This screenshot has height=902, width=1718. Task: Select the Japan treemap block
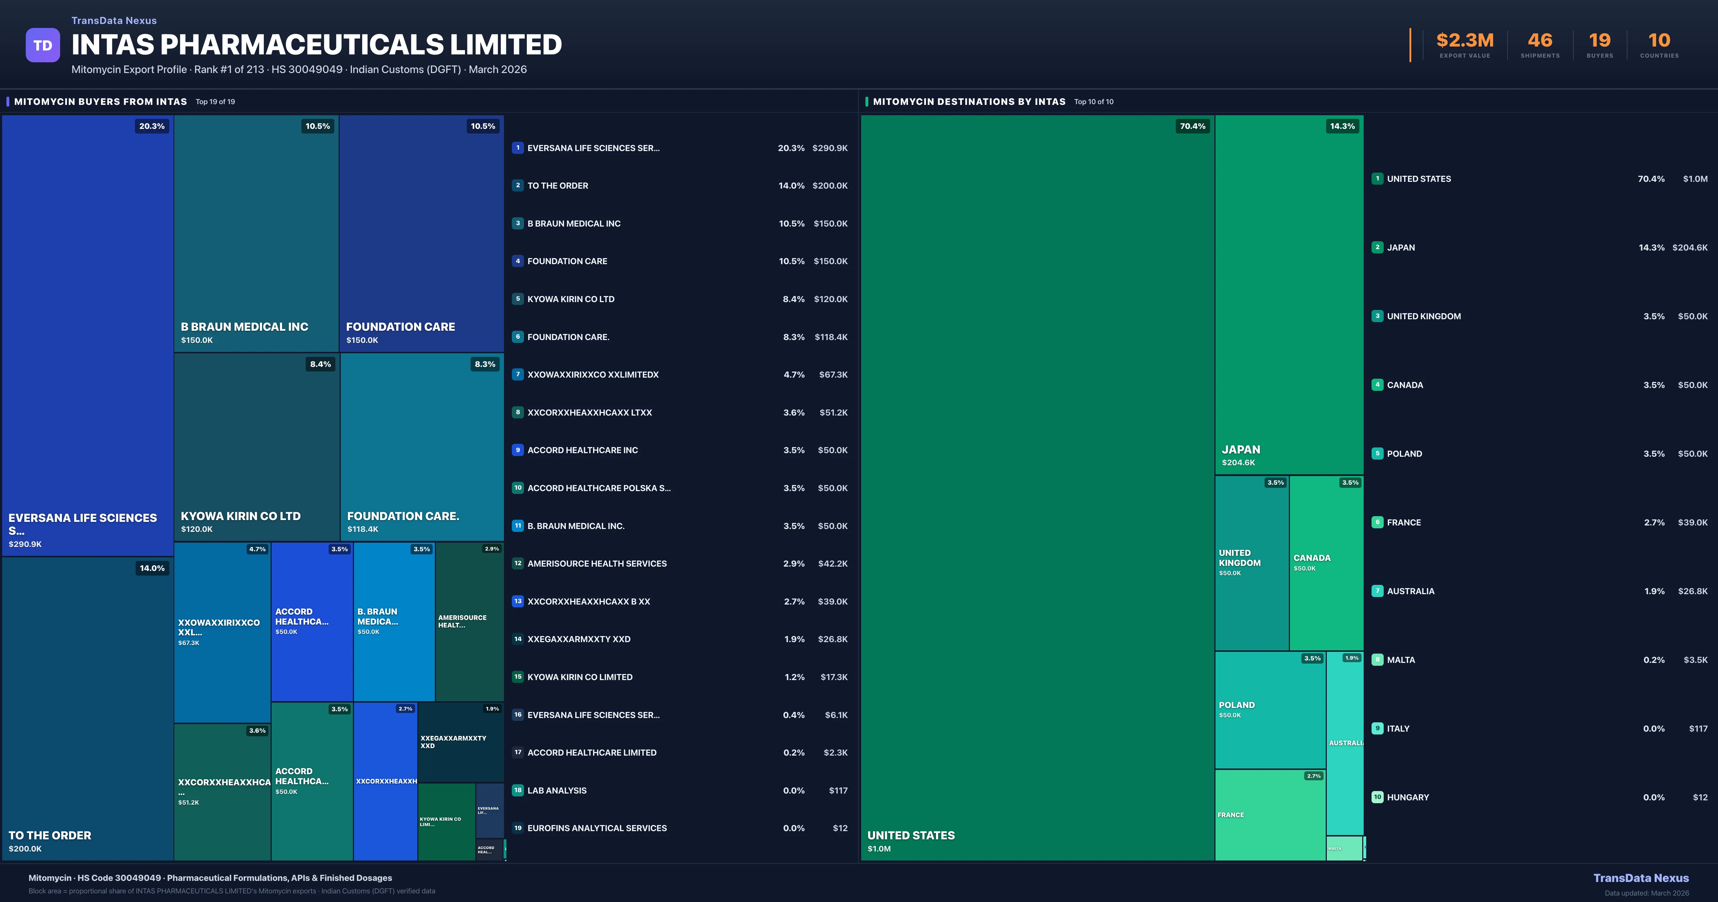pos(1288,294)
